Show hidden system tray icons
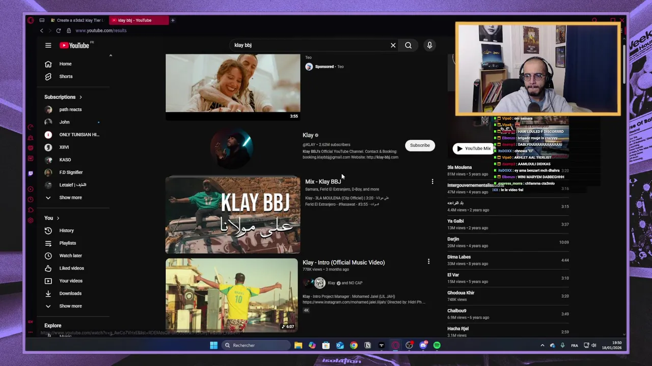Viewport: 652px width, 366px height. pos(542,345)
